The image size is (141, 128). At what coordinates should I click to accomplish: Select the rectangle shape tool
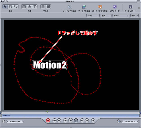pos(24,7)
